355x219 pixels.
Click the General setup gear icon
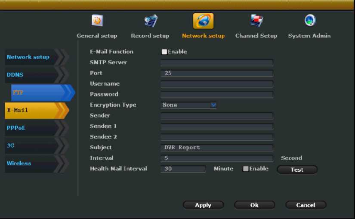[97, 20]
